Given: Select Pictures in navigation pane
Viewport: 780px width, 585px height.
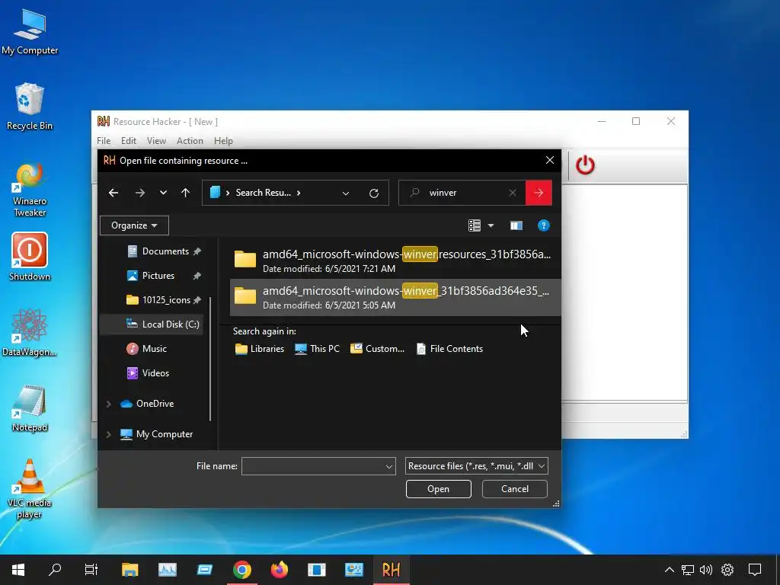Looking at the screenshot, I should (158, 276).
